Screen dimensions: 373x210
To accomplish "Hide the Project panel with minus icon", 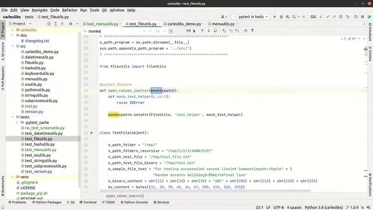I will (x=78, y=23).
